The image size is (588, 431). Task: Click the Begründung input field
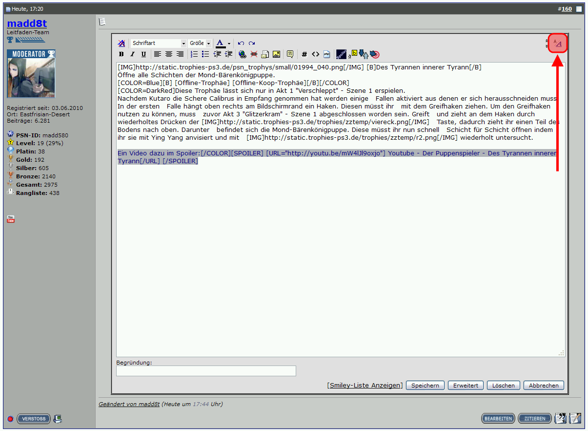pyautogui.click(x=206, y=371)
